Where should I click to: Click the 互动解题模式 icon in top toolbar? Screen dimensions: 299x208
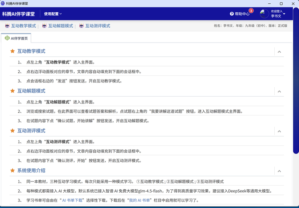coord(44,26)
